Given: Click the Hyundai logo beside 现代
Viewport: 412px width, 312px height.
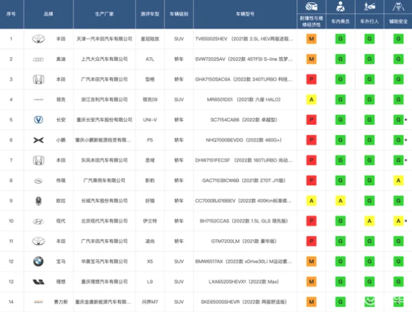Looking at the screenshot, I should (x=38, y=222).
